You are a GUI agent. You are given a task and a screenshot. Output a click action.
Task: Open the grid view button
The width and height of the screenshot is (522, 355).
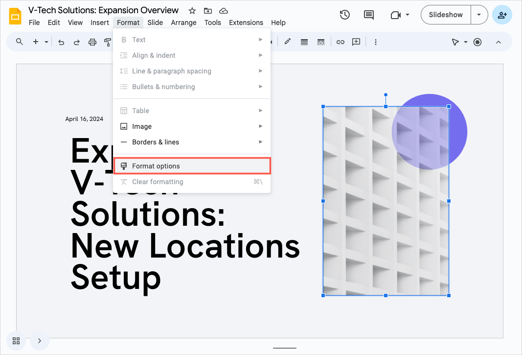point(16,341)
